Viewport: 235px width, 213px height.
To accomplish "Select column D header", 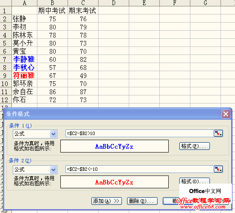I will 113,3.
